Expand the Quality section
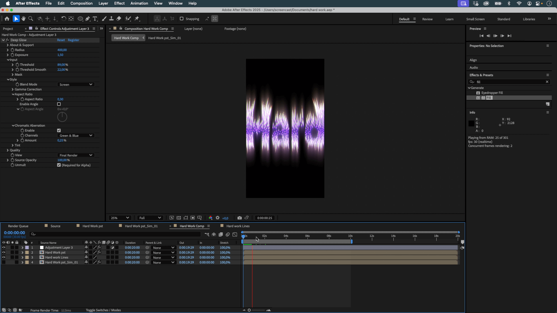Image resolution: width=557 pixels, height=313 pixels. coord(8,150)
